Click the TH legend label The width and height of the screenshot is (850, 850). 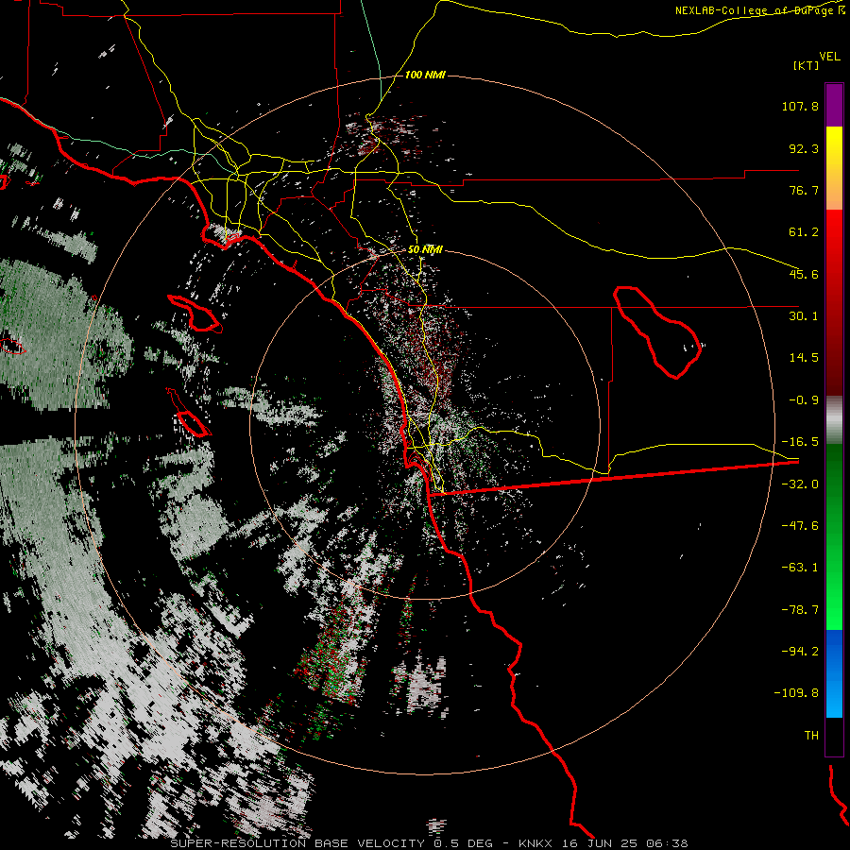(x=811, y=736)
